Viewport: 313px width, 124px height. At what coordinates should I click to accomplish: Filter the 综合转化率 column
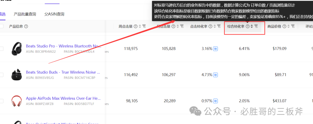point(256,26)
